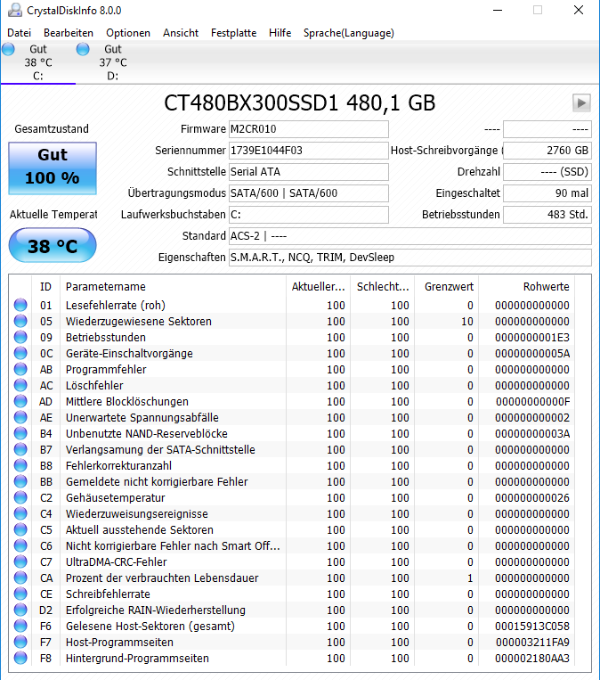600x680 pixels.
Task: Click raw value 000002180AA3
Action: pyautogui.click(x=532, y=659)
